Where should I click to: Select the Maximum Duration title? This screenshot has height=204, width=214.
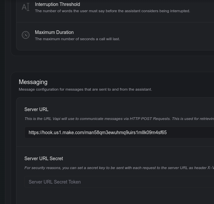tap(54, 32)
